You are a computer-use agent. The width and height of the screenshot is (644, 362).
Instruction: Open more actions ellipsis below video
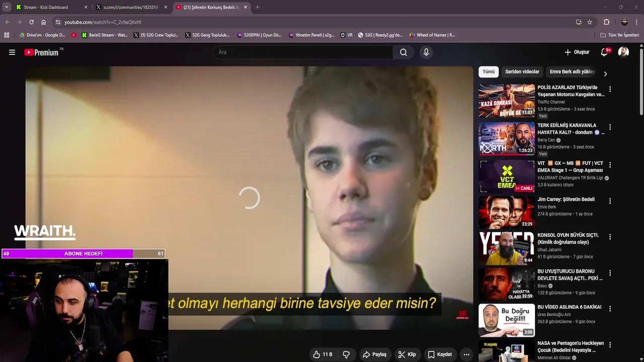coord(466,354)
